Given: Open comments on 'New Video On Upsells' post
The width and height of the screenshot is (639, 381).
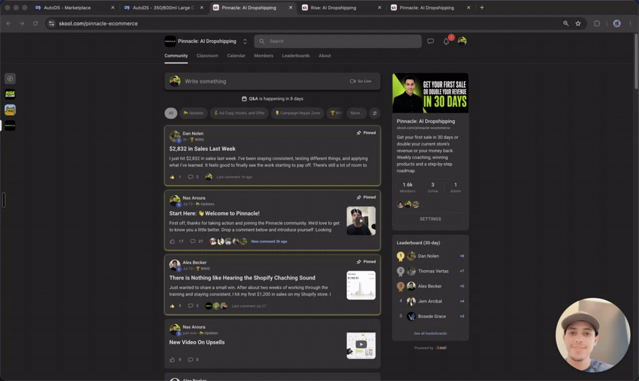Looking at the screenshot, I should [x=190, y=360].
